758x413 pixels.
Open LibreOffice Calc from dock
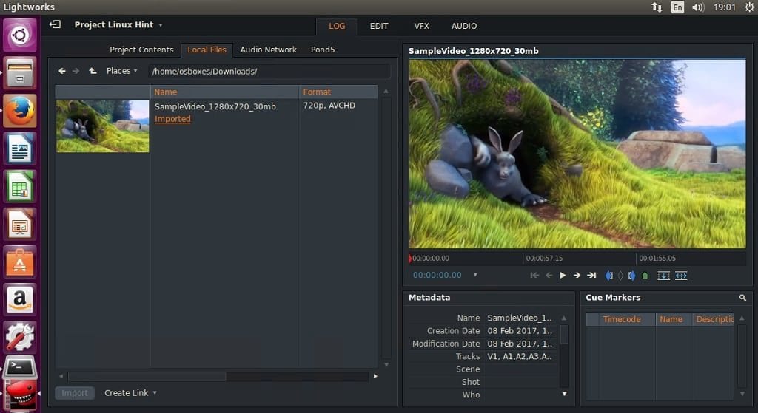click(20, 186)
